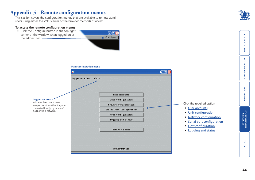This screenshot has width=255, height=180.
Task: Click the Configure button in viewer window
Action: 111,37
